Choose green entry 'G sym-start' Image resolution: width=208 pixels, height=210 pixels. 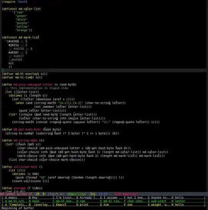(x=157, y=201)
